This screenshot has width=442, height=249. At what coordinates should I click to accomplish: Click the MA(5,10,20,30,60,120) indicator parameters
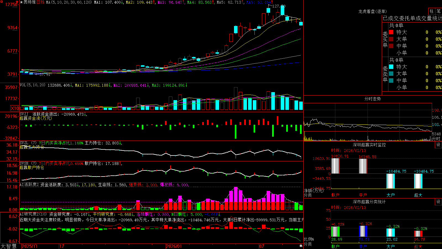[x=69, y=2]
